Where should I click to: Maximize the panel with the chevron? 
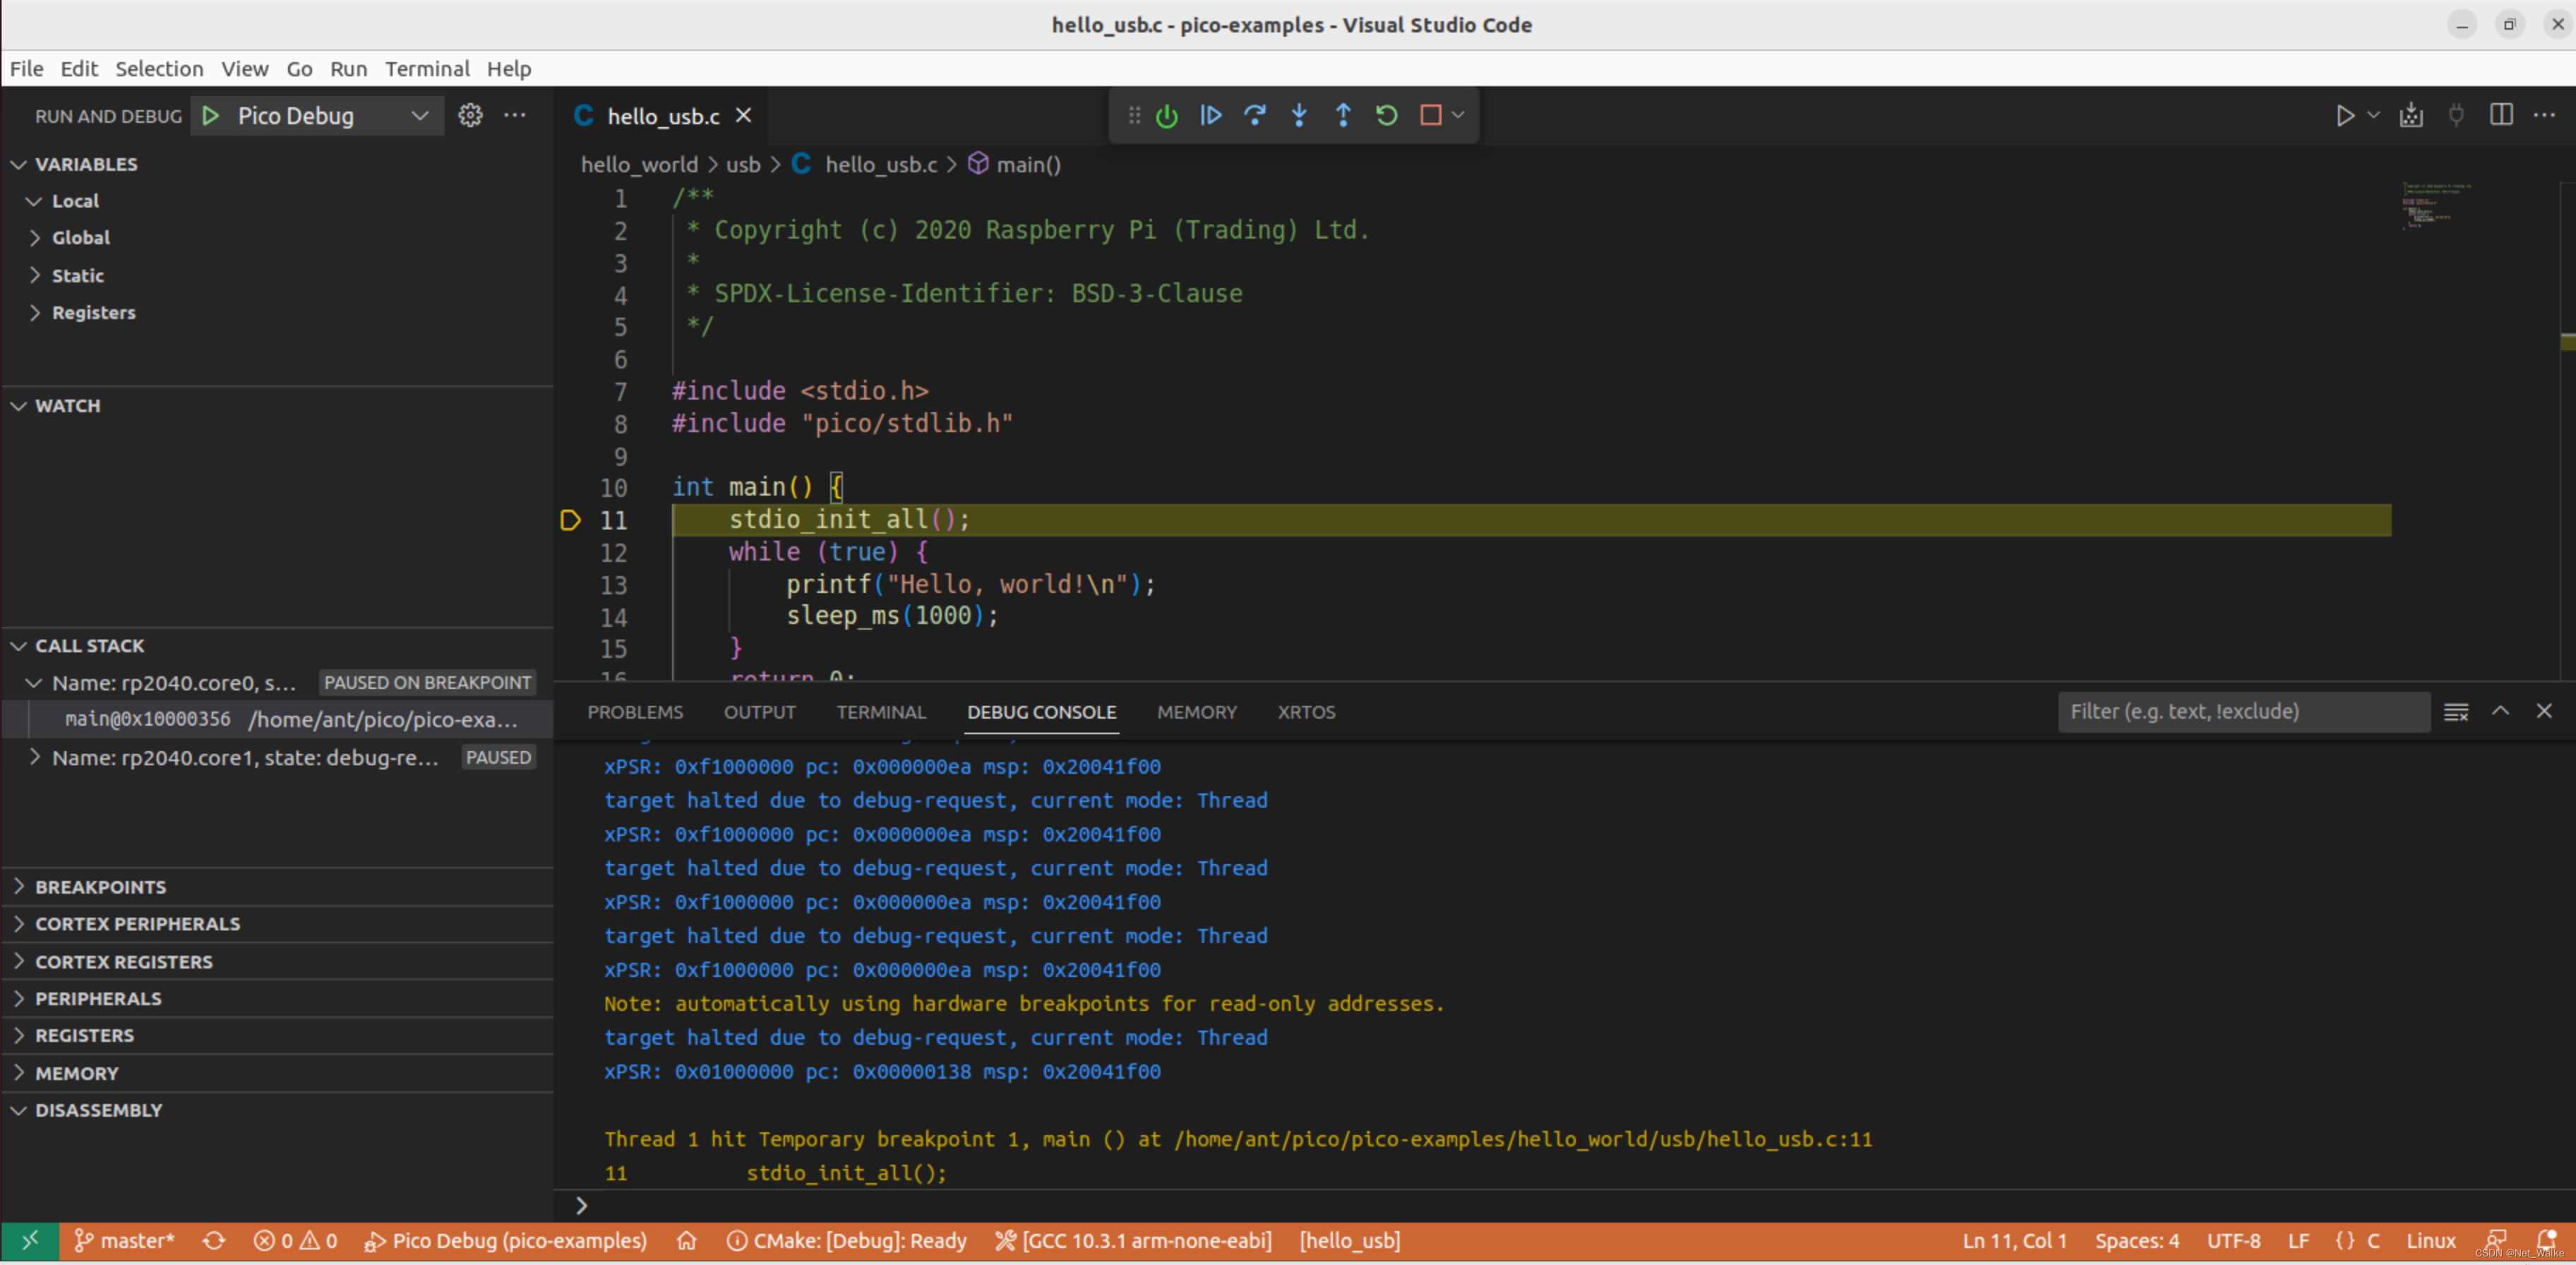pos(2500,712)
